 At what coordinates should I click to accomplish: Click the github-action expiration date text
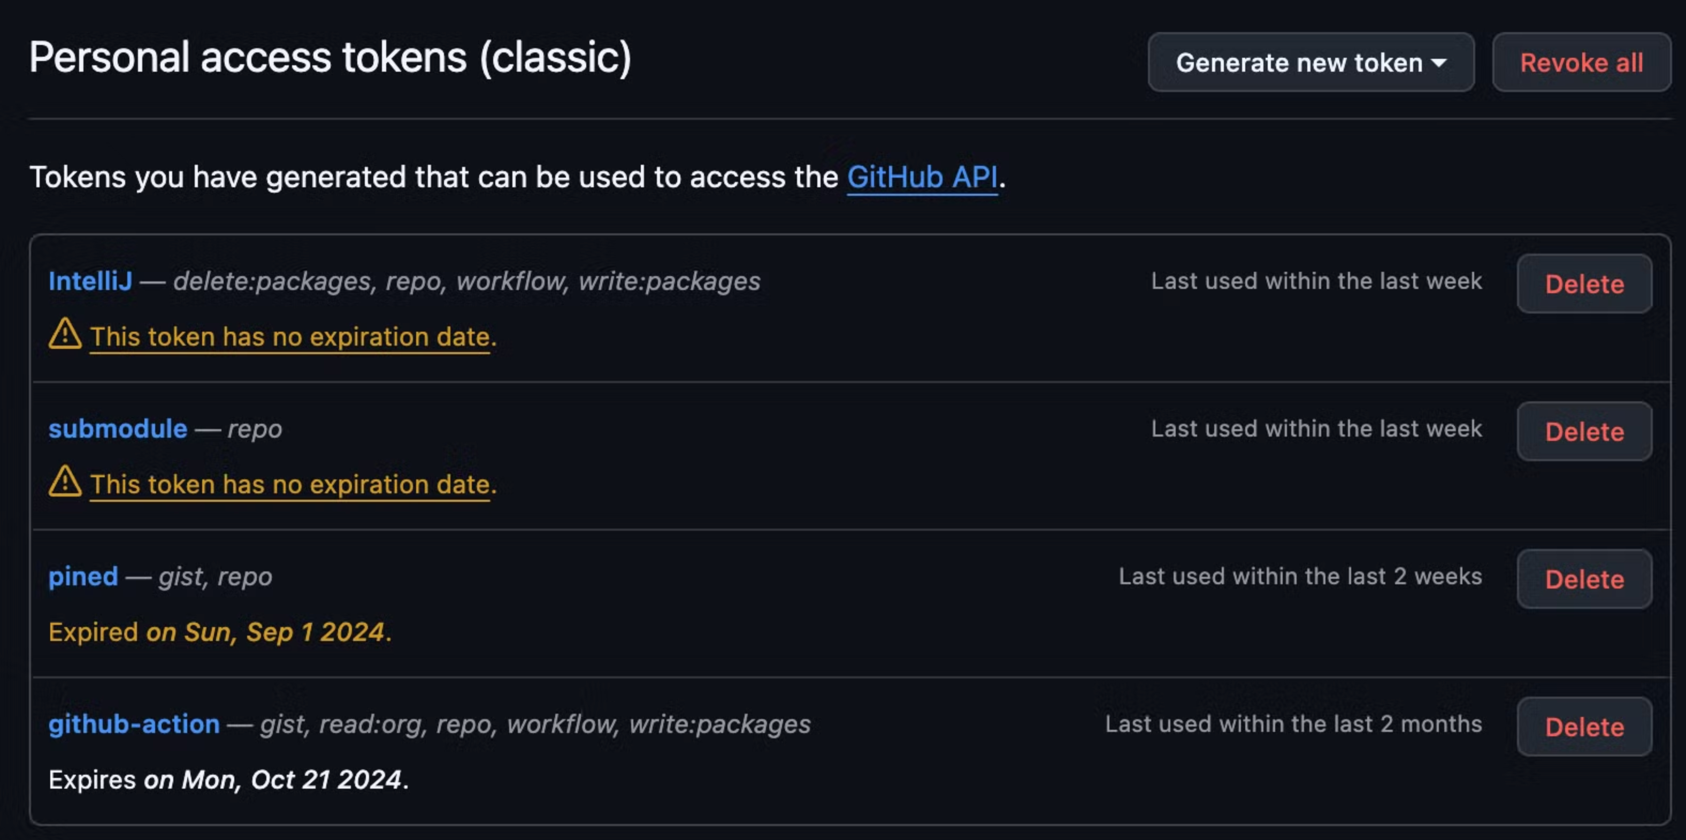click(x=228, y=780)
